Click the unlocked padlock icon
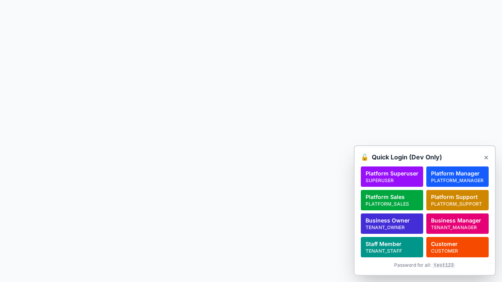The width and height of the screenshot is (502, 282). 365,157
